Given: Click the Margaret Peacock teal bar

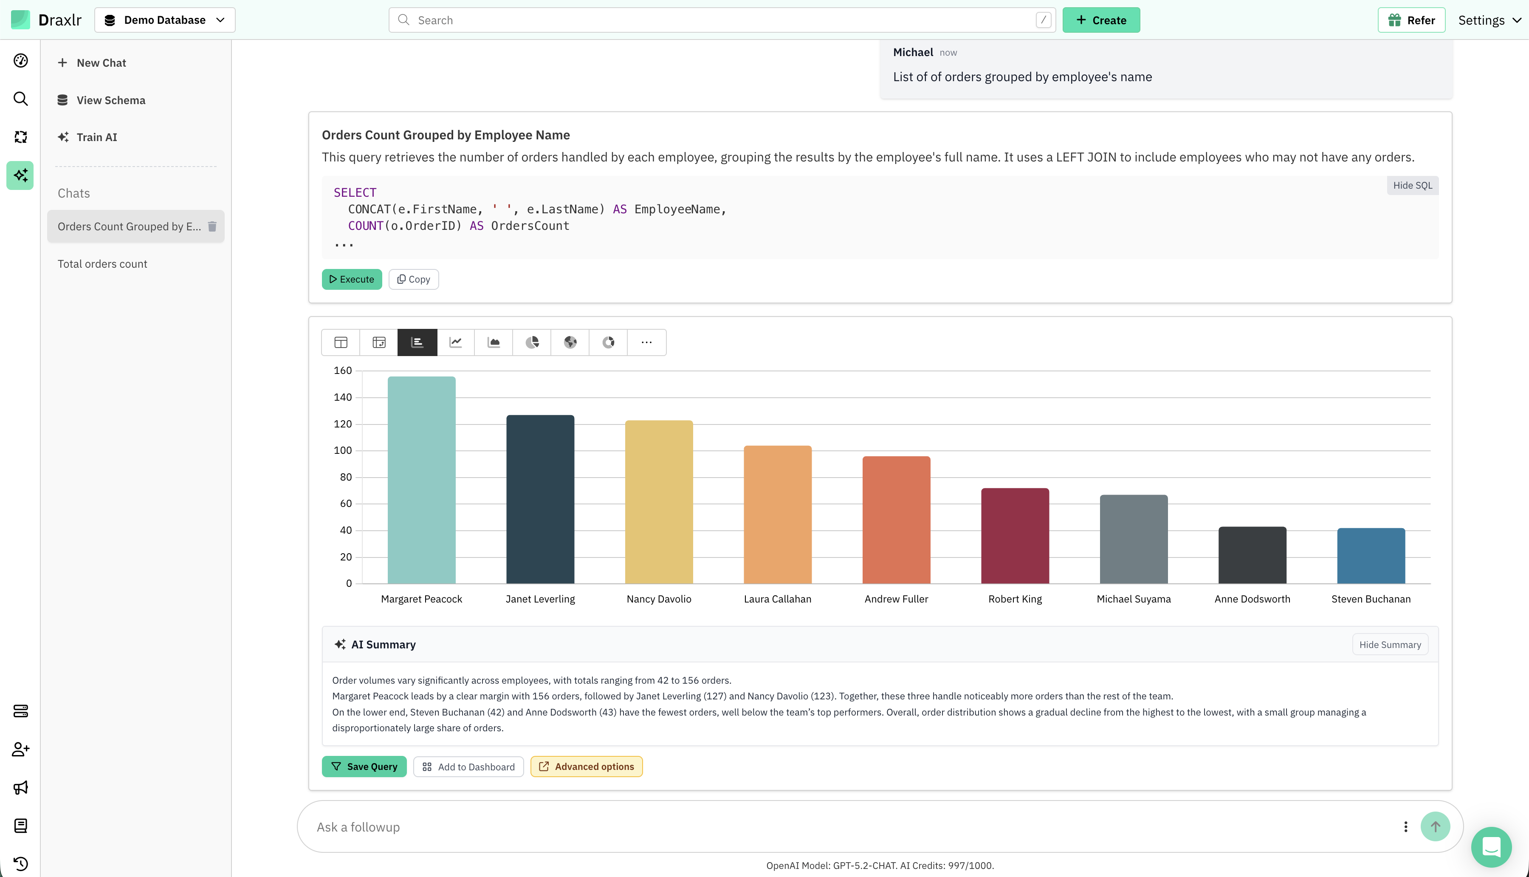Looking at the screenshot, I should click(x=421, y=480).
